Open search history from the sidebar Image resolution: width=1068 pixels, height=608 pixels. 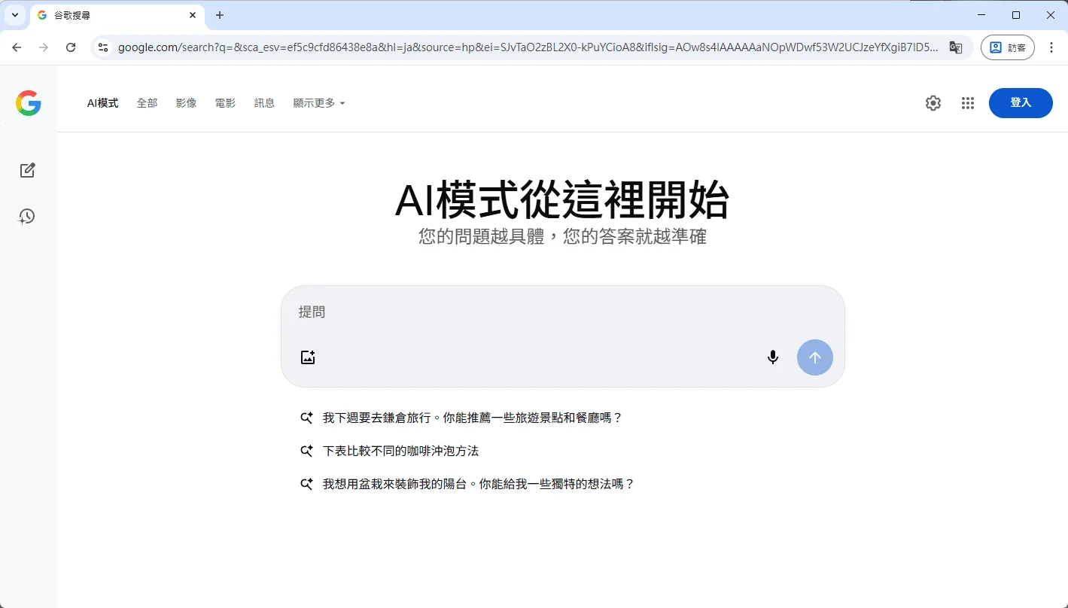click(27, 217)
